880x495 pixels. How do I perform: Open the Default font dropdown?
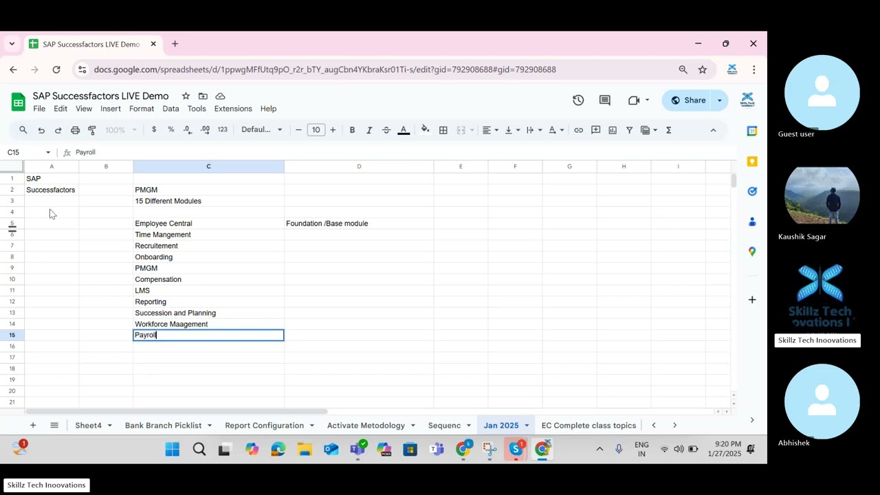click(x=262, y=129)
